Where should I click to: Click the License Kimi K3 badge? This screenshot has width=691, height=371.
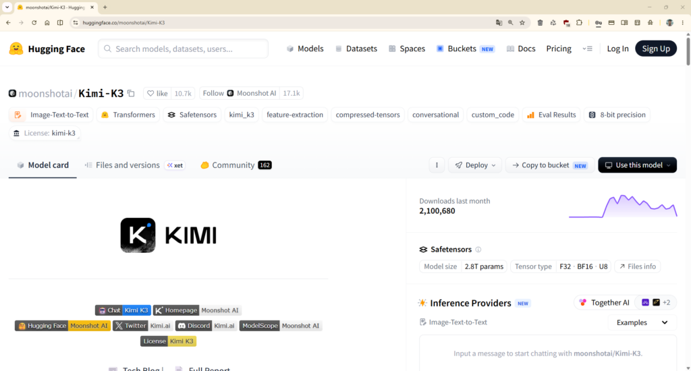(168, 341)
